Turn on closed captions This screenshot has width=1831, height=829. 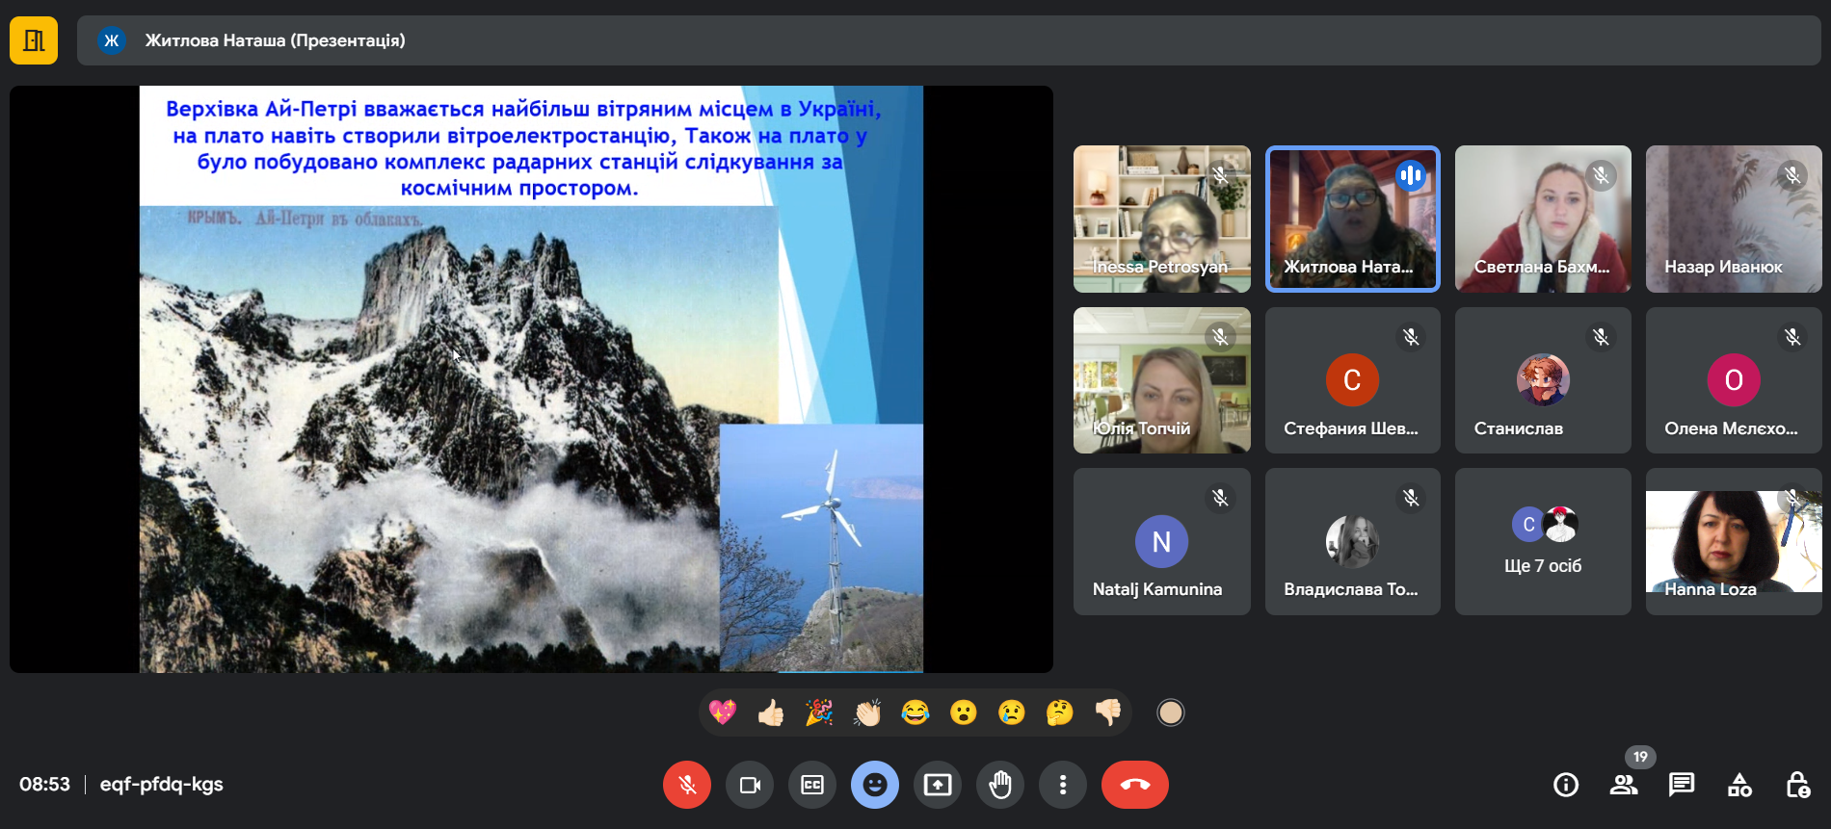pos(811,785)
